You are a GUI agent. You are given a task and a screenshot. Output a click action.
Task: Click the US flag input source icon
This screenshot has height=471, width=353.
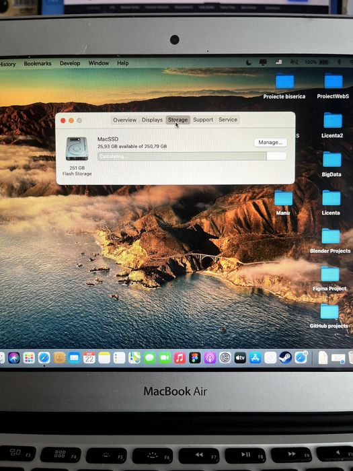coord(279,62)
